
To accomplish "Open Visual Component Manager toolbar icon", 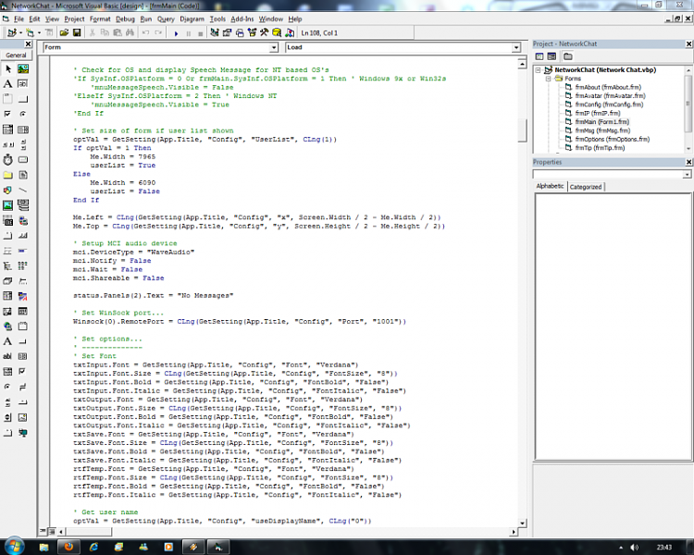I will pyautogui.click(x=290, y=32).
